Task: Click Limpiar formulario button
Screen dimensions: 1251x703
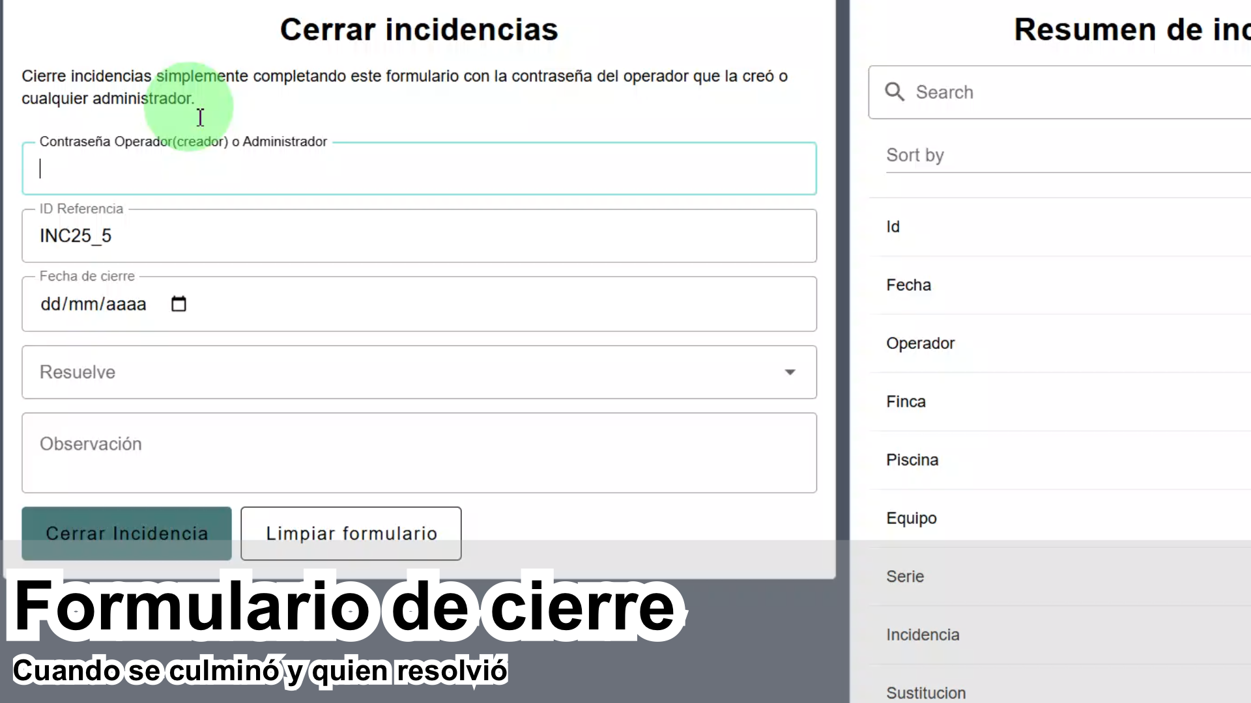Action: (x=351, y=533)
